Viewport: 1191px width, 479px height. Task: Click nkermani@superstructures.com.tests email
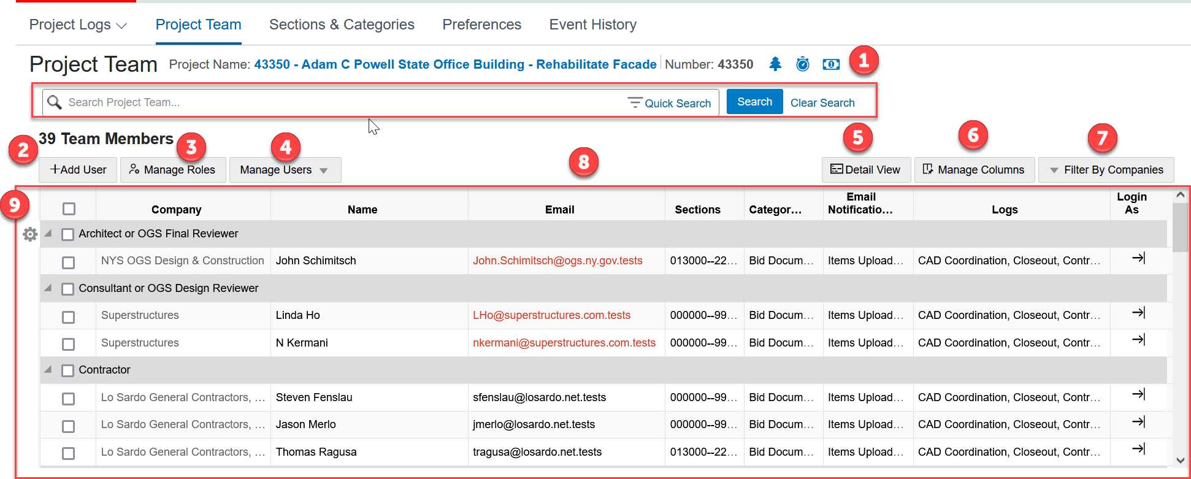click(x=564, y=343)
